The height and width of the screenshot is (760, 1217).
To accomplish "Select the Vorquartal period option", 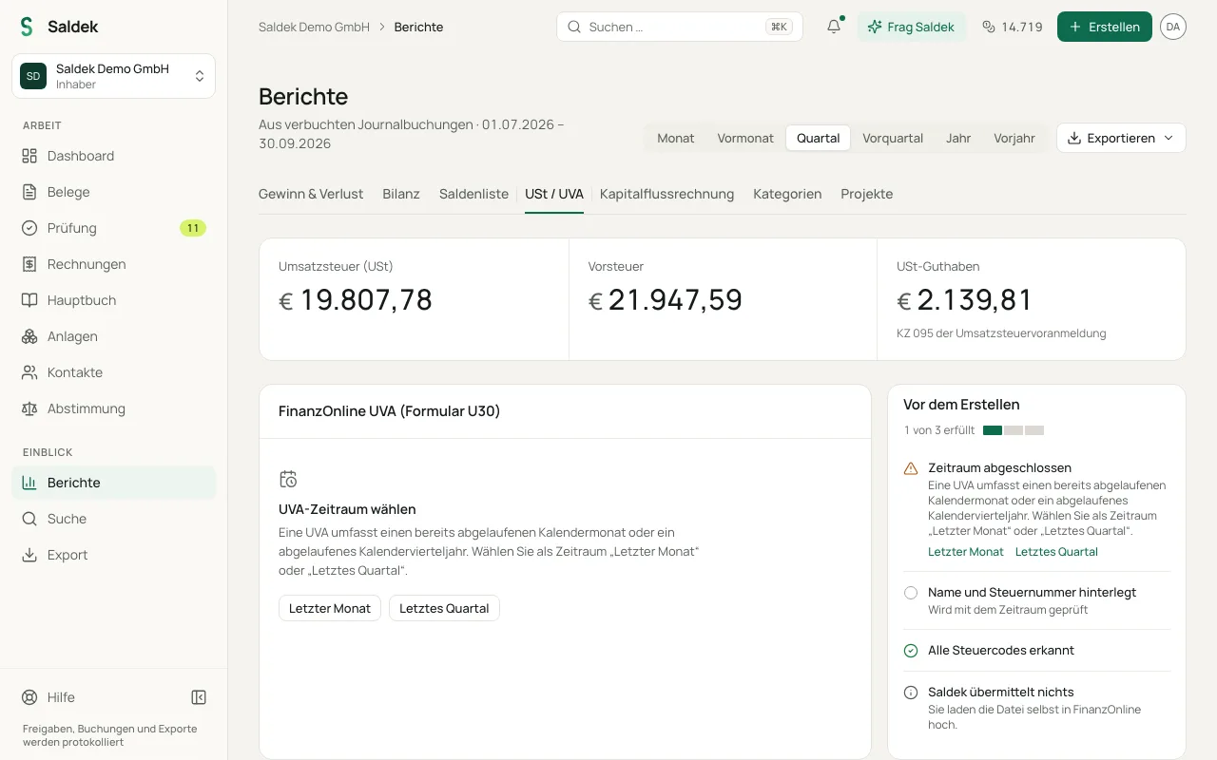I will coord(893,138).
